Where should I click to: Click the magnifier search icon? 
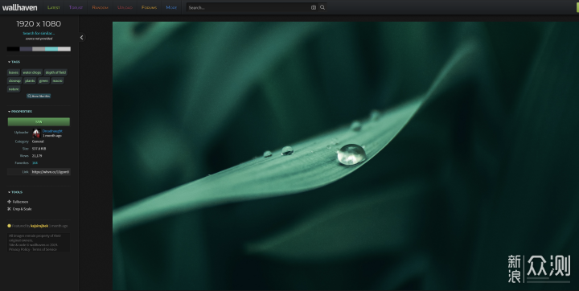[322, 7]
